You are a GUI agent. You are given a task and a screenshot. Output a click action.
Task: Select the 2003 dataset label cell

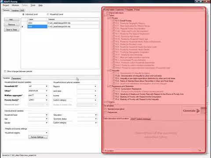click(37, 23)
